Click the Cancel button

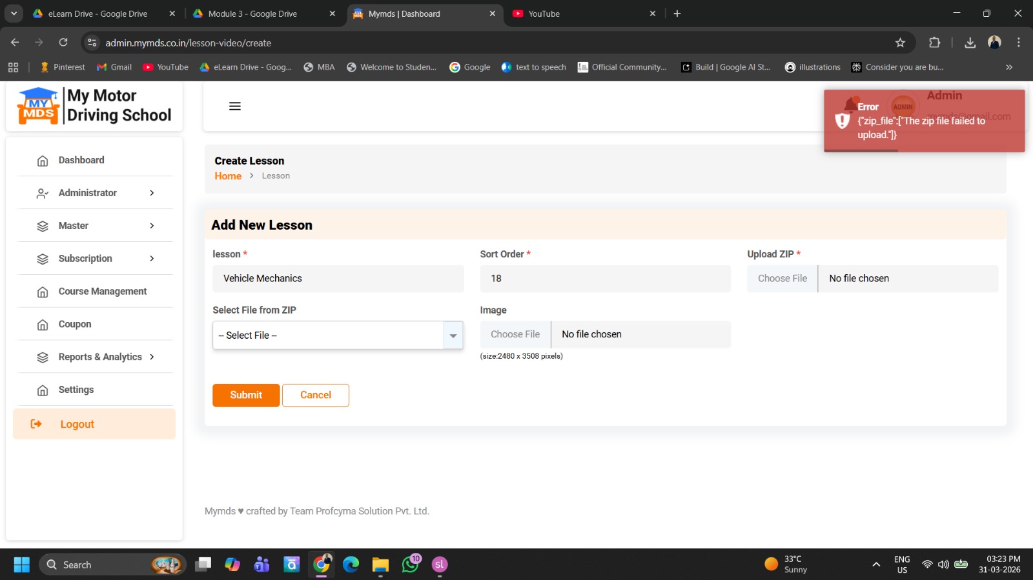pos(315,395)
